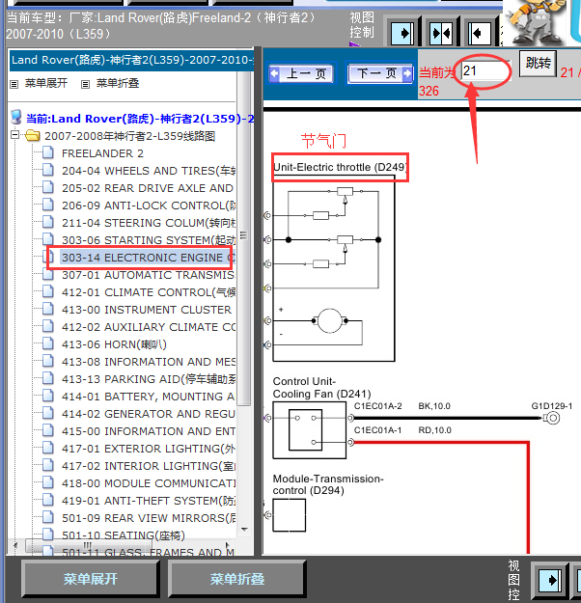581x603 pixels.
Task: Click the G1D129-1 ground label
Action: (552, 406)
